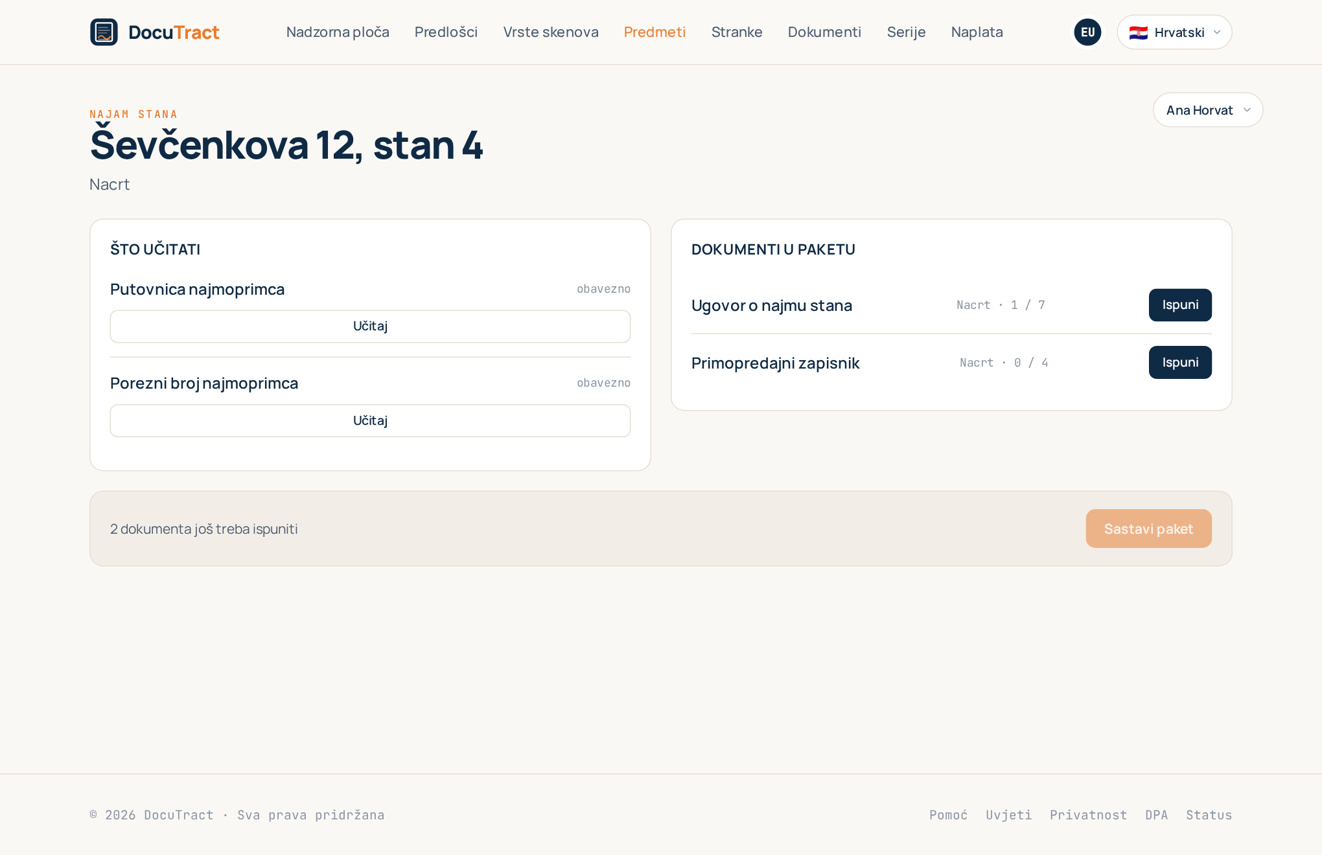This screenshot has height=855, width=1322.
Task: Open the Status footer link
Action: 1209,815
